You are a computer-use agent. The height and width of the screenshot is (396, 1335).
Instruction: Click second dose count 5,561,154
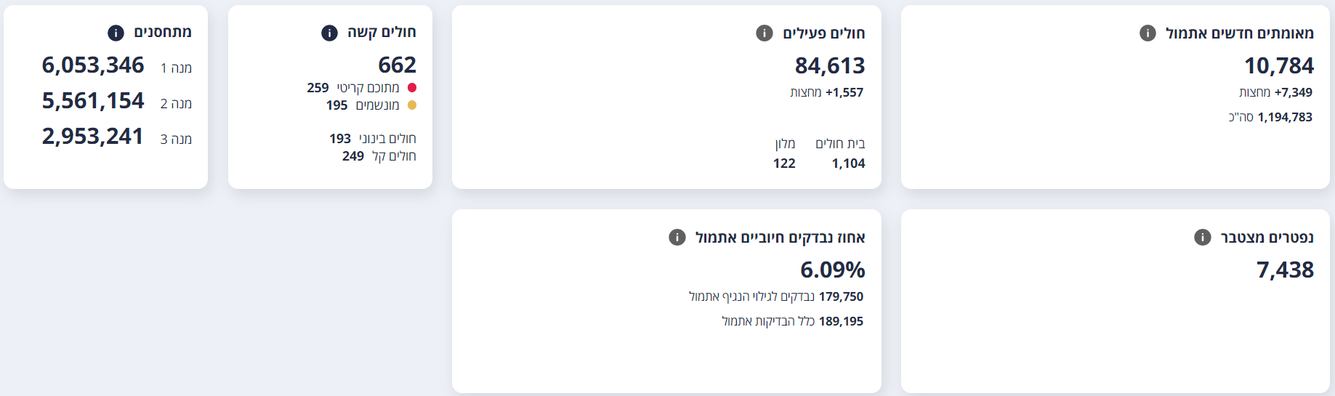[x=93, y=100]
